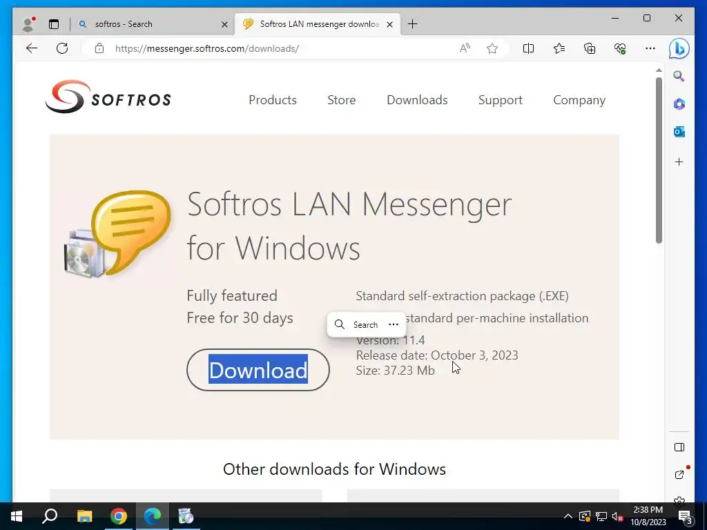Open tab actions menu icon

[x=54, y=24]
